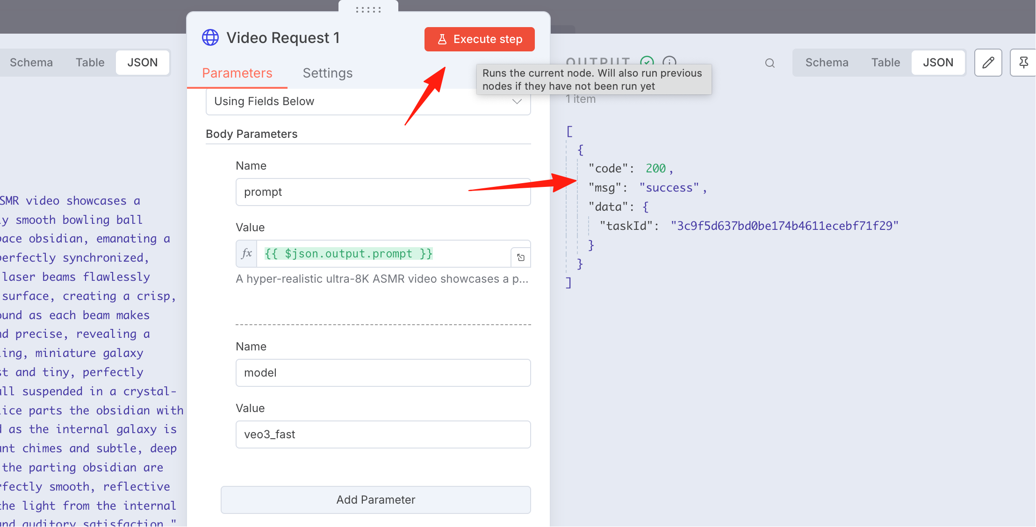This screenshot has height=527, width=1036.
Task: Click the Add Parameter button
Action: click(x=376, y=500)
